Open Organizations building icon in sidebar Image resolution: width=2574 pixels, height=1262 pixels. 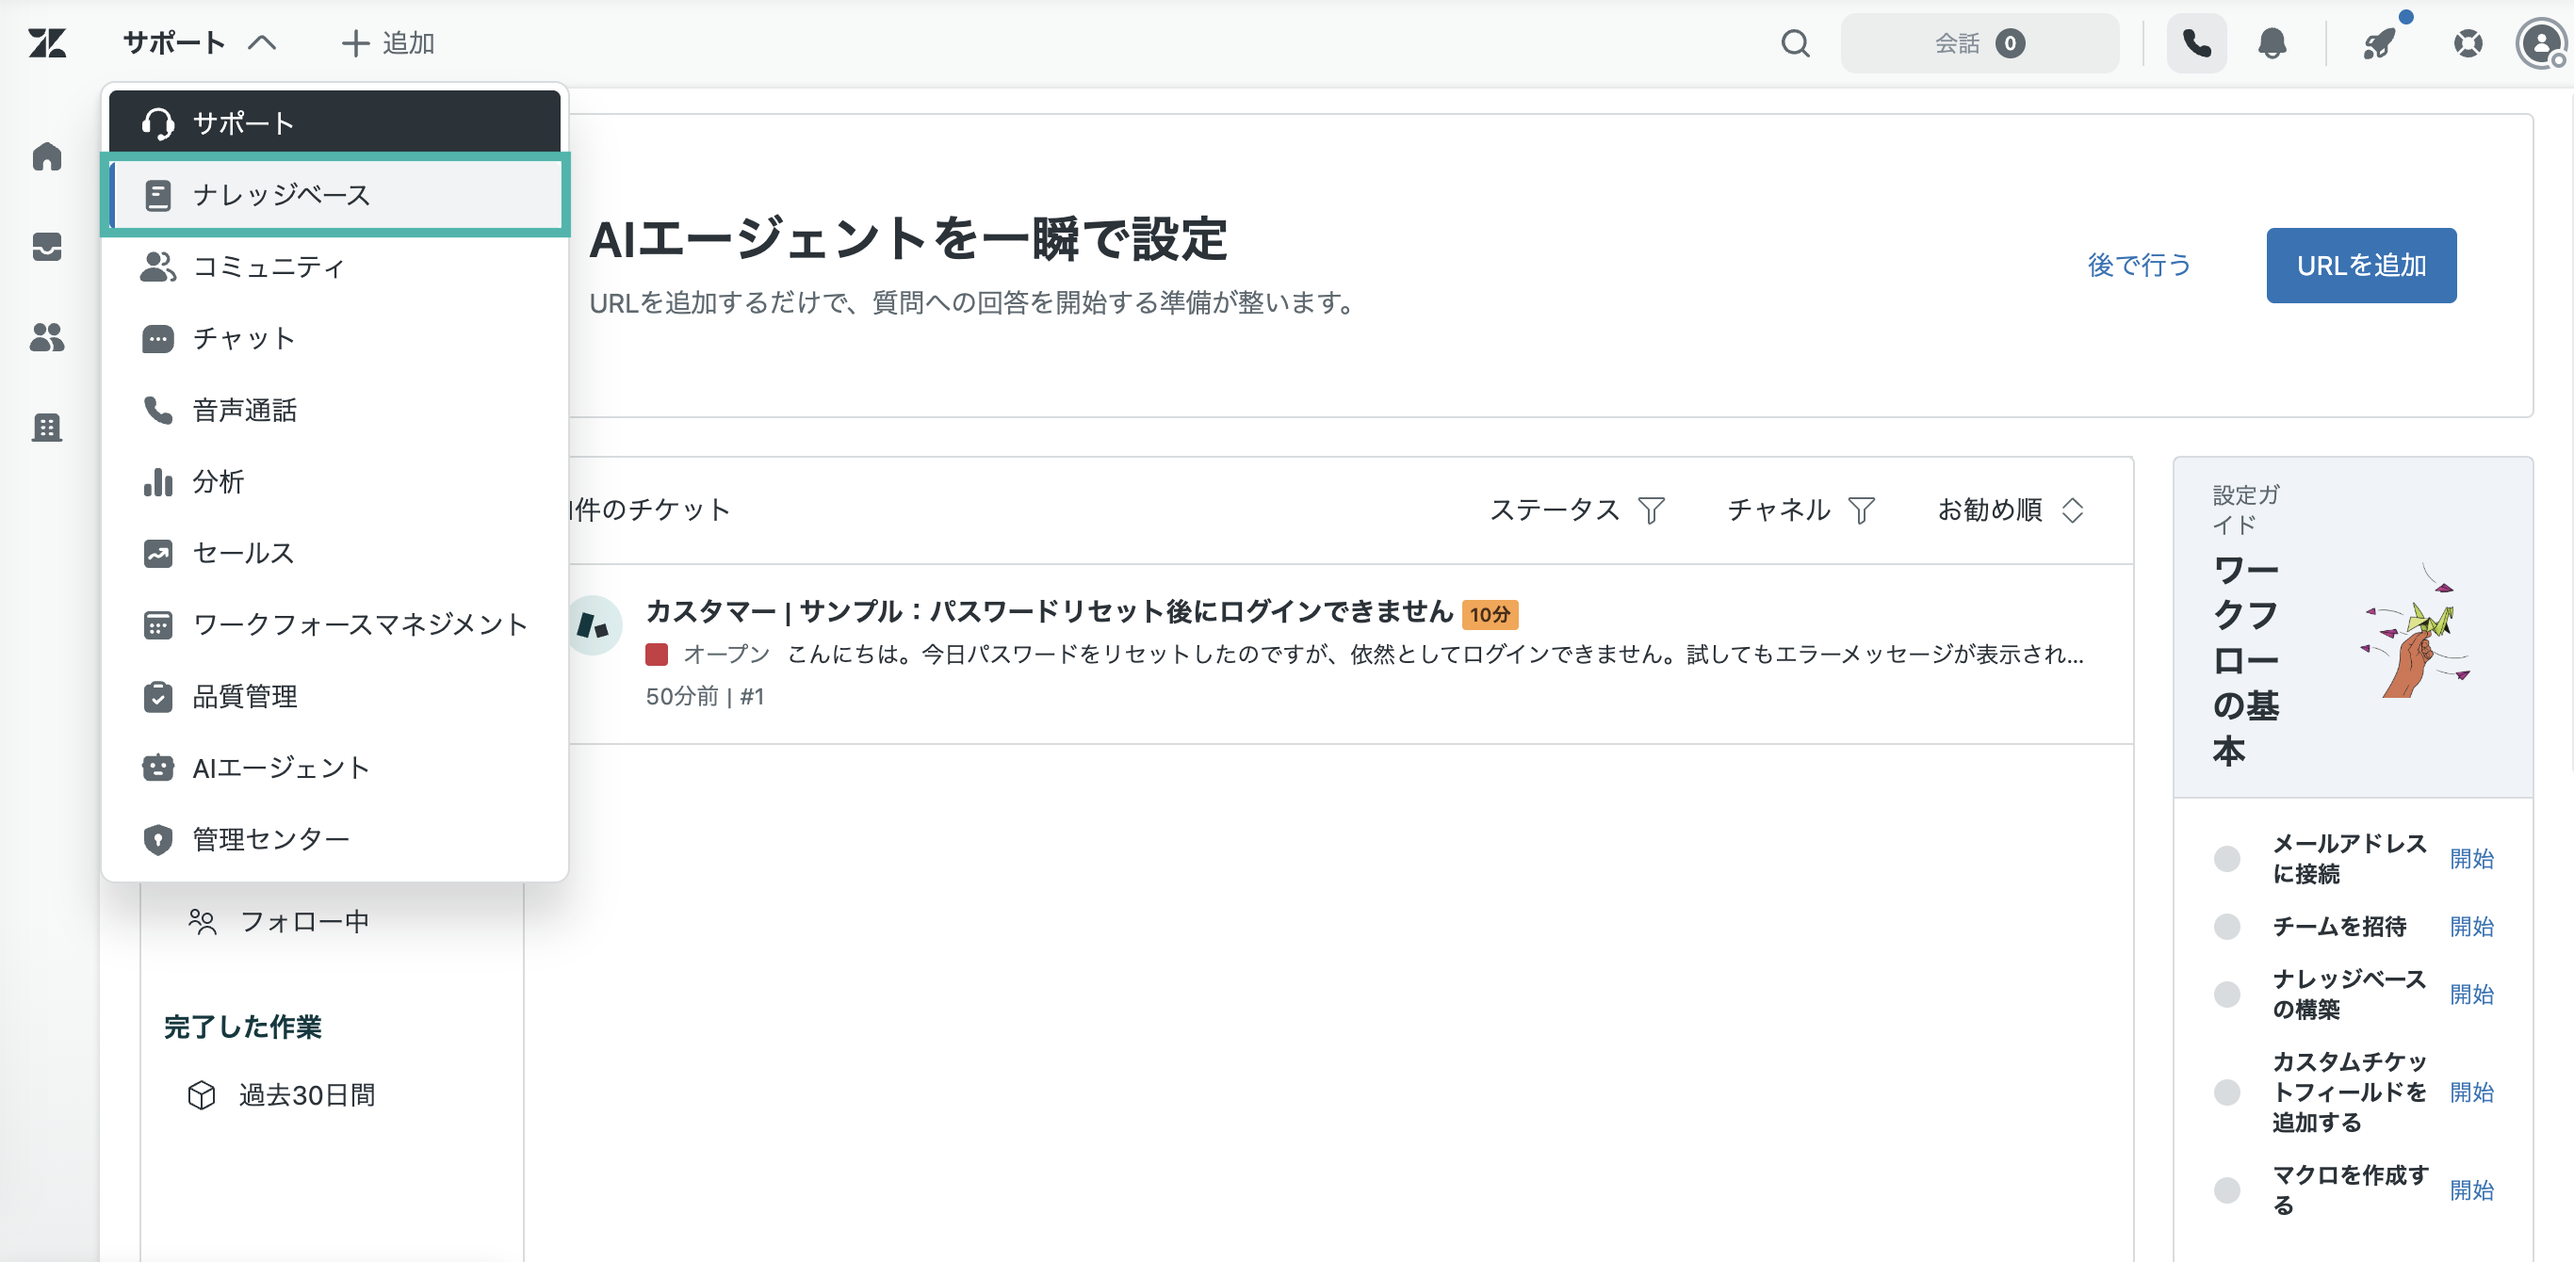click(x=47, y=428)
